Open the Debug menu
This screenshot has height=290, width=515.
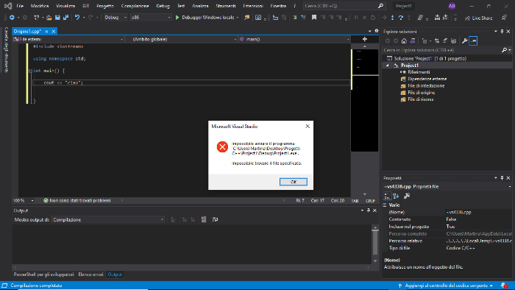tap(163, 6)
